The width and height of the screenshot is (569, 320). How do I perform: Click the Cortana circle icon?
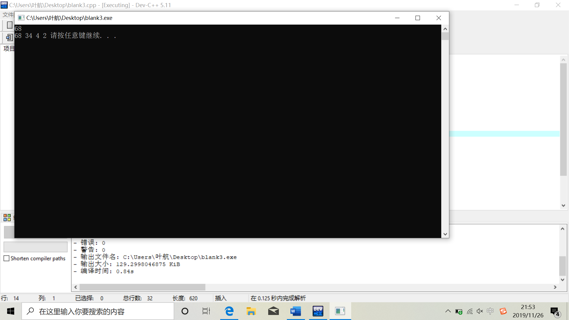point(185,311)
